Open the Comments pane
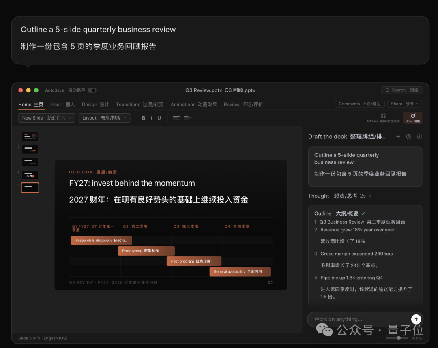This screenshot has height=348, width=438. point(360,104)
